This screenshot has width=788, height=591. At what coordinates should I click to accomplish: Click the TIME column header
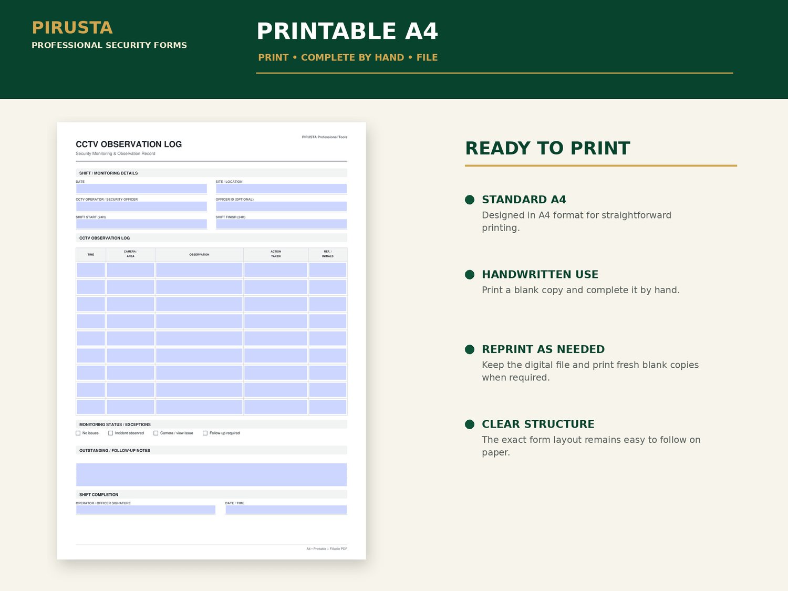pyautogui.click(x=91, y=255)
